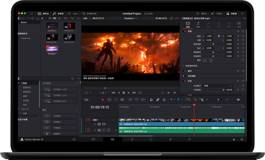This screenshot has height=160, width=265.
Task: Jump to first frame in viewer
Action: (113, 93)
